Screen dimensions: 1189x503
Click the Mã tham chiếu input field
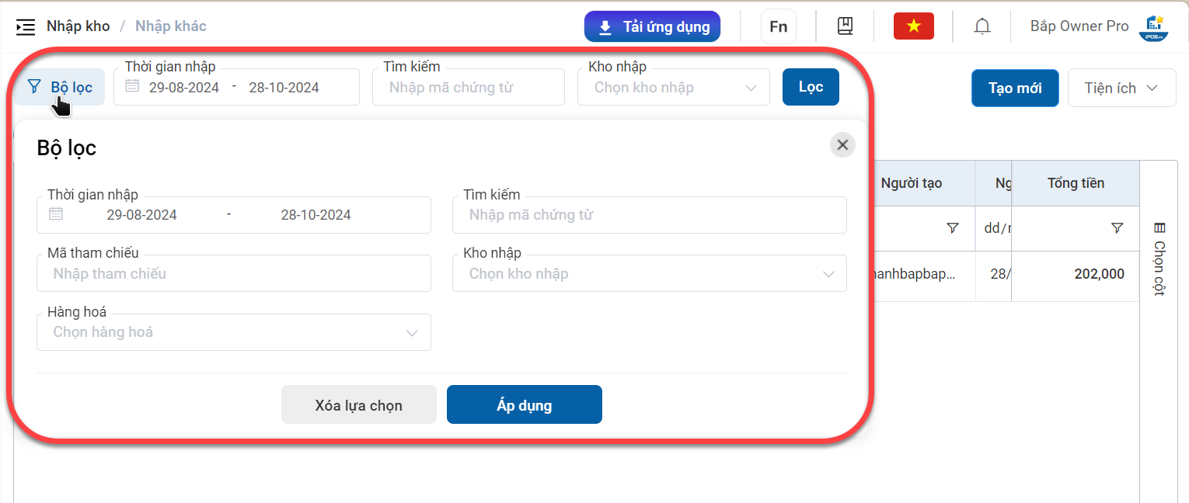click(234, 273)
